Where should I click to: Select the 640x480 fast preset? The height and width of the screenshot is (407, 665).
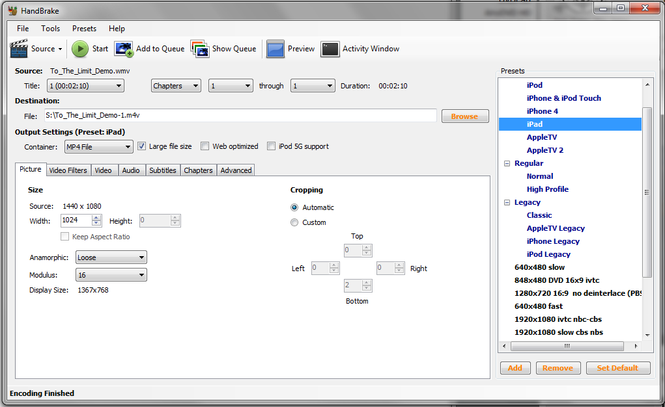pos(539,306)
